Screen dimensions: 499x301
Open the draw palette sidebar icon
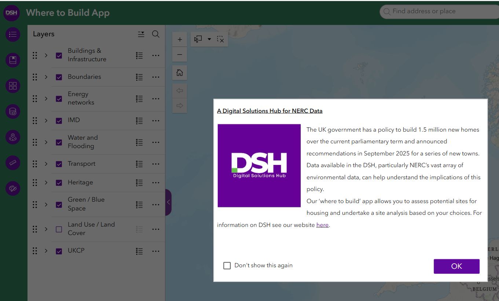[13, 188]
